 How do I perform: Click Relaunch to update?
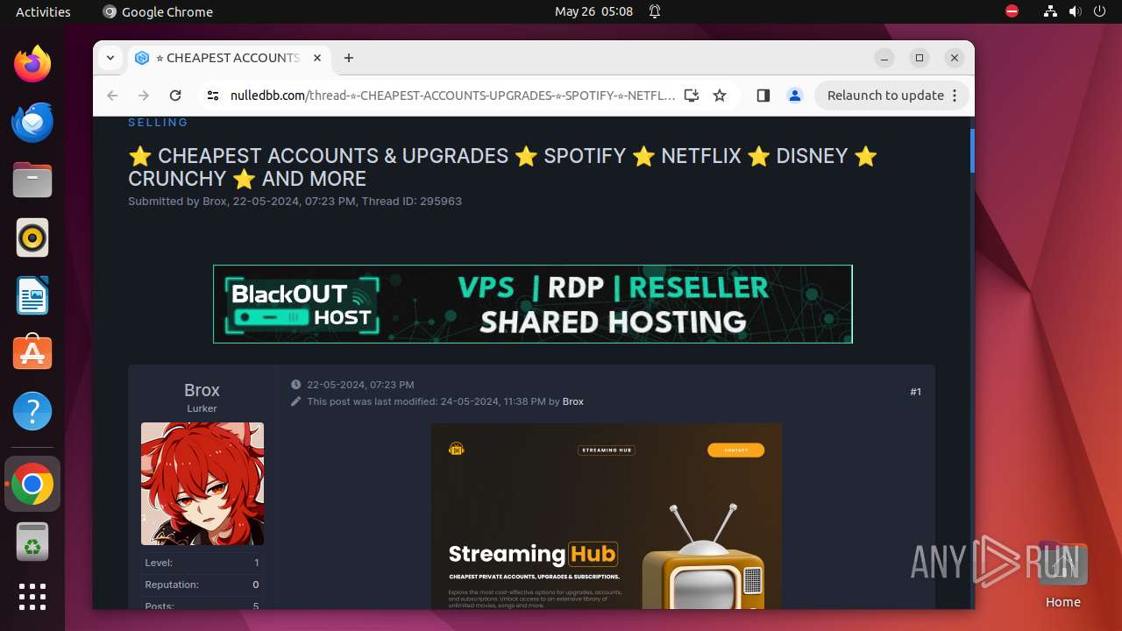[885, 96]
